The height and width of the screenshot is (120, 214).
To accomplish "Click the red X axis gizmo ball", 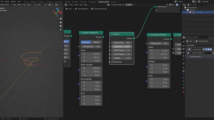I will [x=61, y=13].
